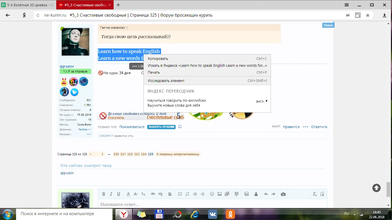Open the qqruzov profile link
The height and width of the screenshot is (220, 392).
(x=67, y=66)
